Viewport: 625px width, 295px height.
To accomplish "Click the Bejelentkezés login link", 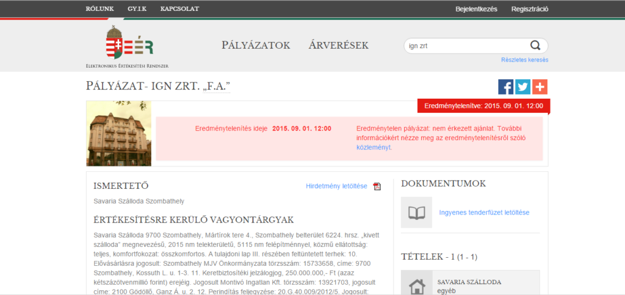I will (x=476, y=9).
